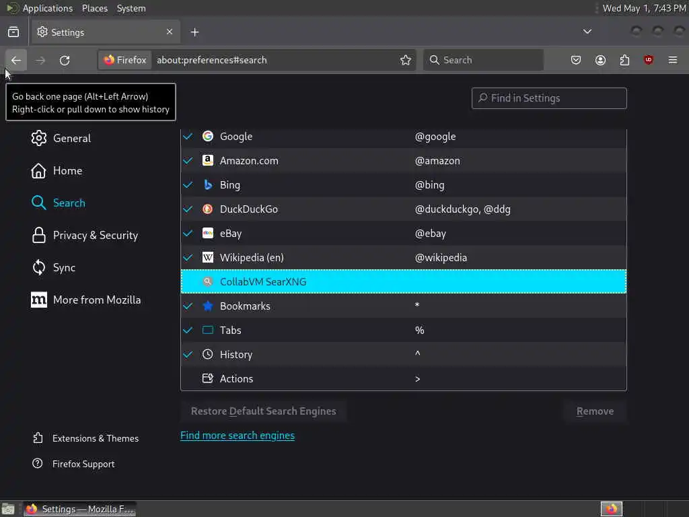Click the Actions shortcut icon
The image size is (689, 517).
(x=208, y=378)
